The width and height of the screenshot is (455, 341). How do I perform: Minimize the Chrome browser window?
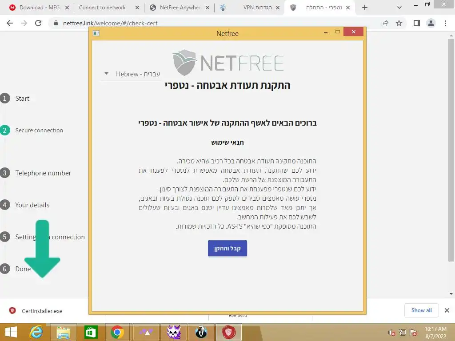tap(415, 4)
